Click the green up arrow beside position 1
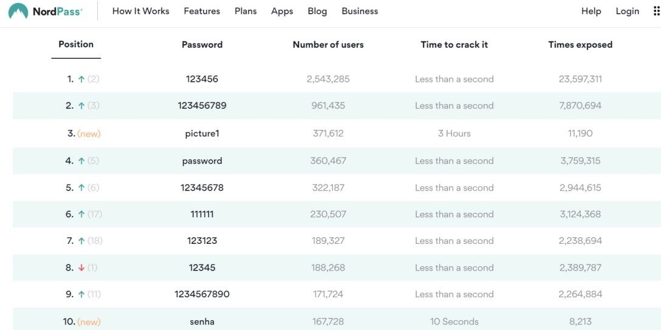The image size is (661, 330). click(x=81, y=79)
